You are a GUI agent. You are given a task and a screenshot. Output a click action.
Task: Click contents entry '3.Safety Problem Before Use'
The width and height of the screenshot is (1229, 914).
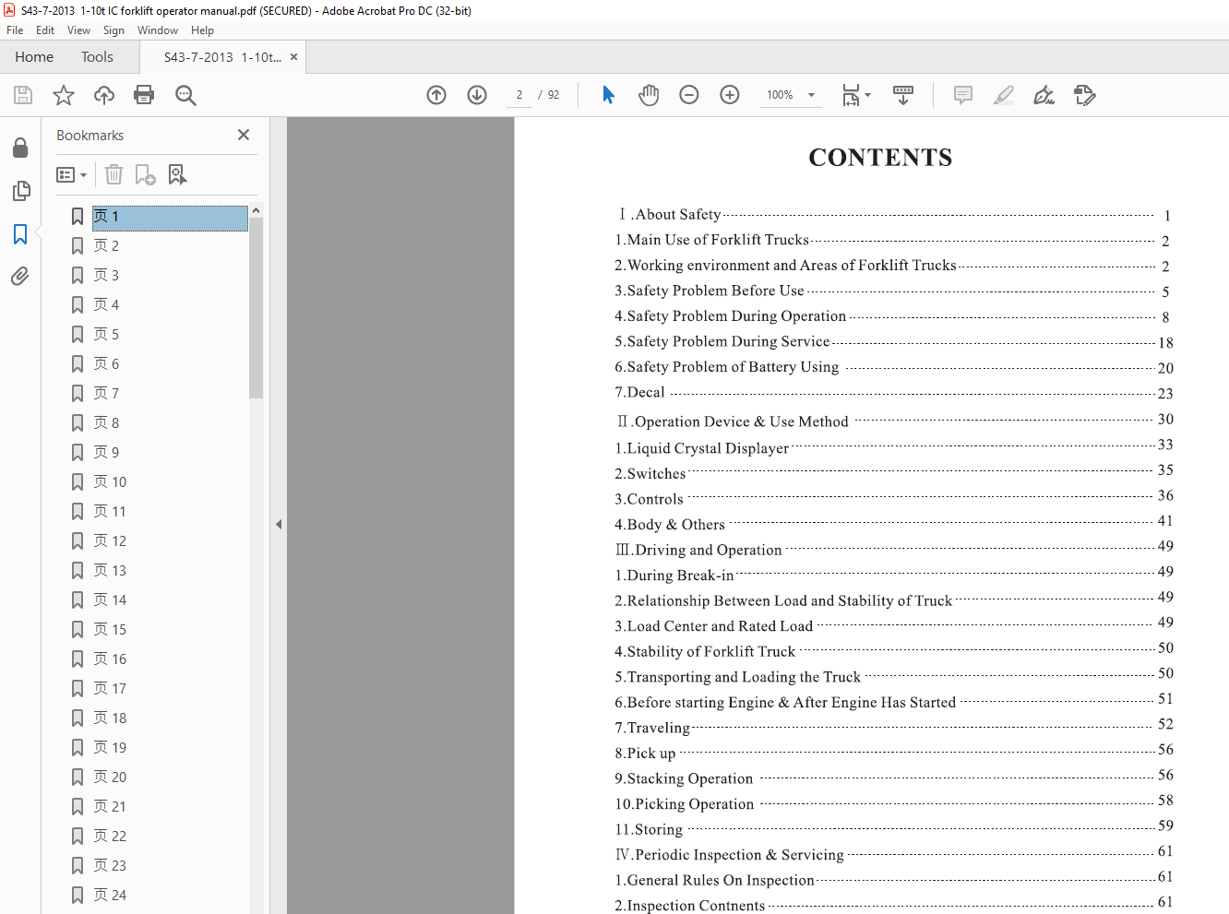(710, 291)
